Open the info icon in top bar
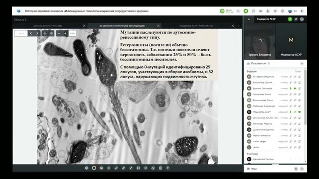 tap(275, 11)
